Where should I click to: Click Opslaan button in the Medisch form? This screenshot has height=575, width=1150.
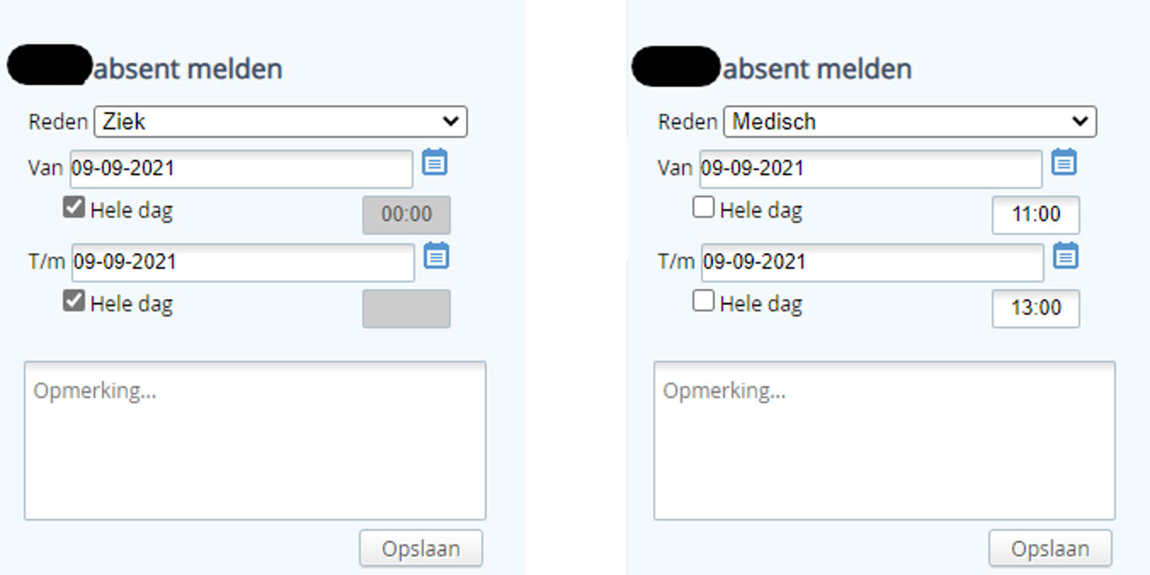[1050, 548]
